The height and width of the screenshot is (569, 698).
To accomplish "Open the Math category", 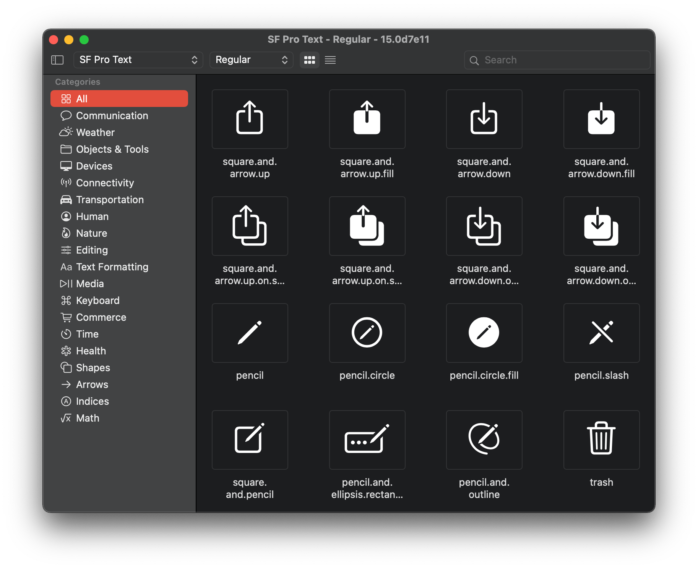I will 119,418.
